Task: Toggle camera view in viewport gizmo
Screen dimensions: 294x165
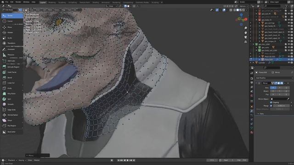Action: tap(246, 37)
